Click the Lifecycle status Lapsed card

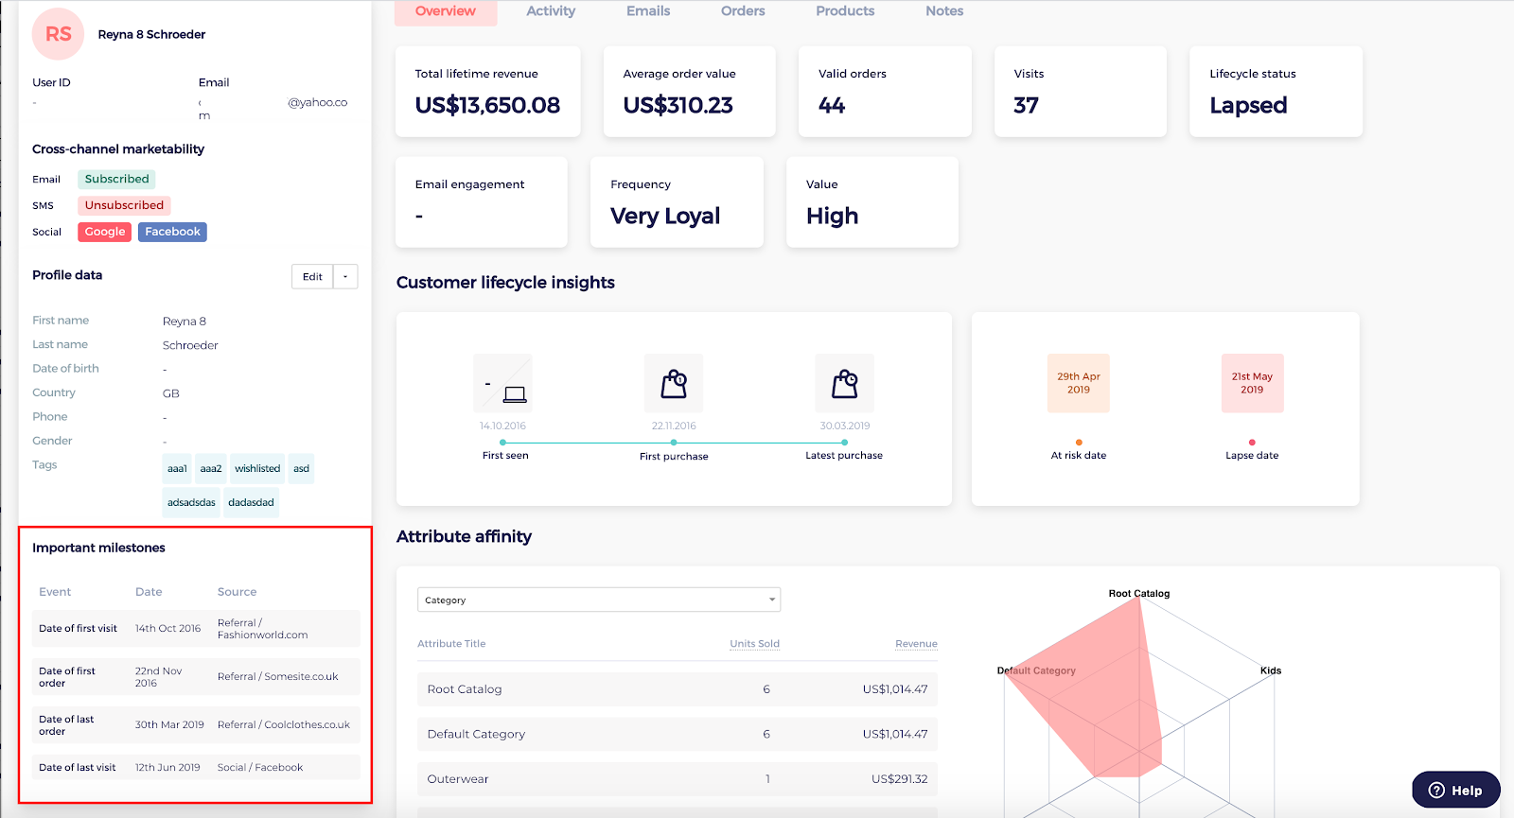[x=1276, y=92]
